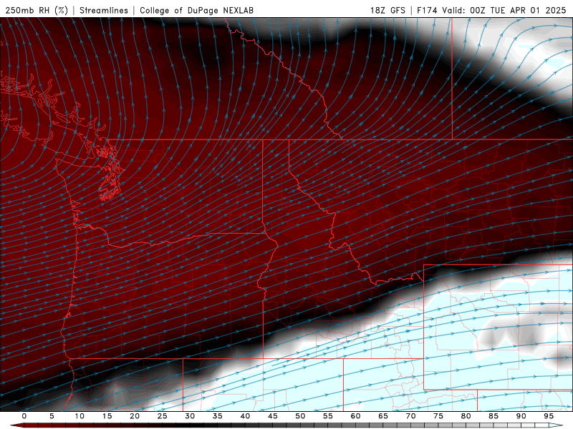The width and height of the screenshot is (573, 429).
Task: Click the 'Streamlines' label in header
Action: click(104, 10)
